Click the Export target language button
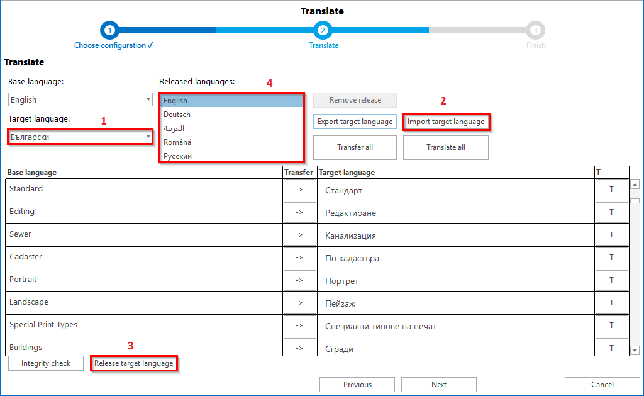This screenshot has width=644, height=396. (x=355, y=122)
